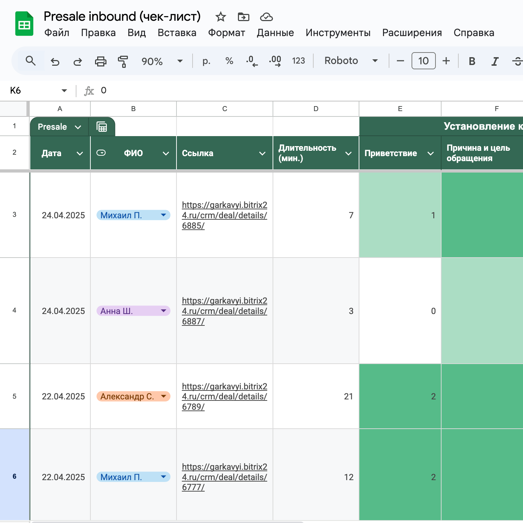
Task: Format as percent
Action: click(229, 61)
